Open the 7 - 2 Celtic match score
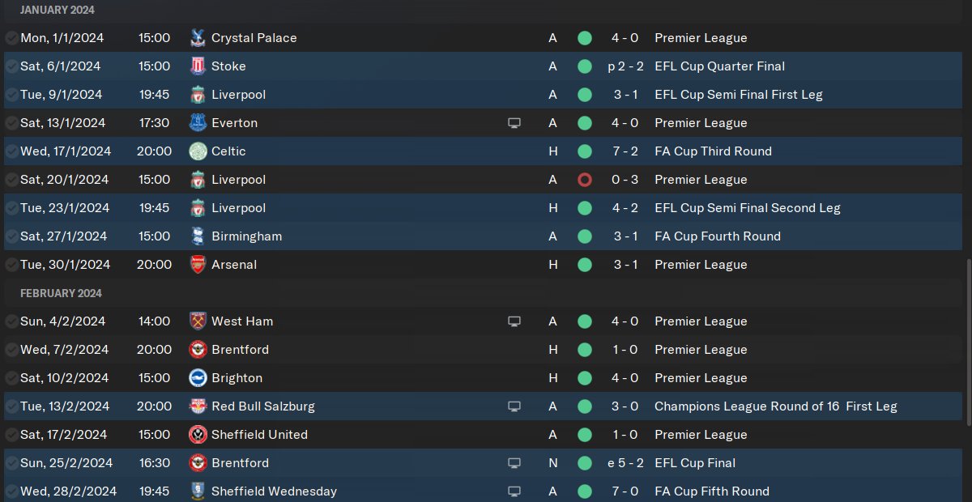The image size is (972, 502). [625, 151]
